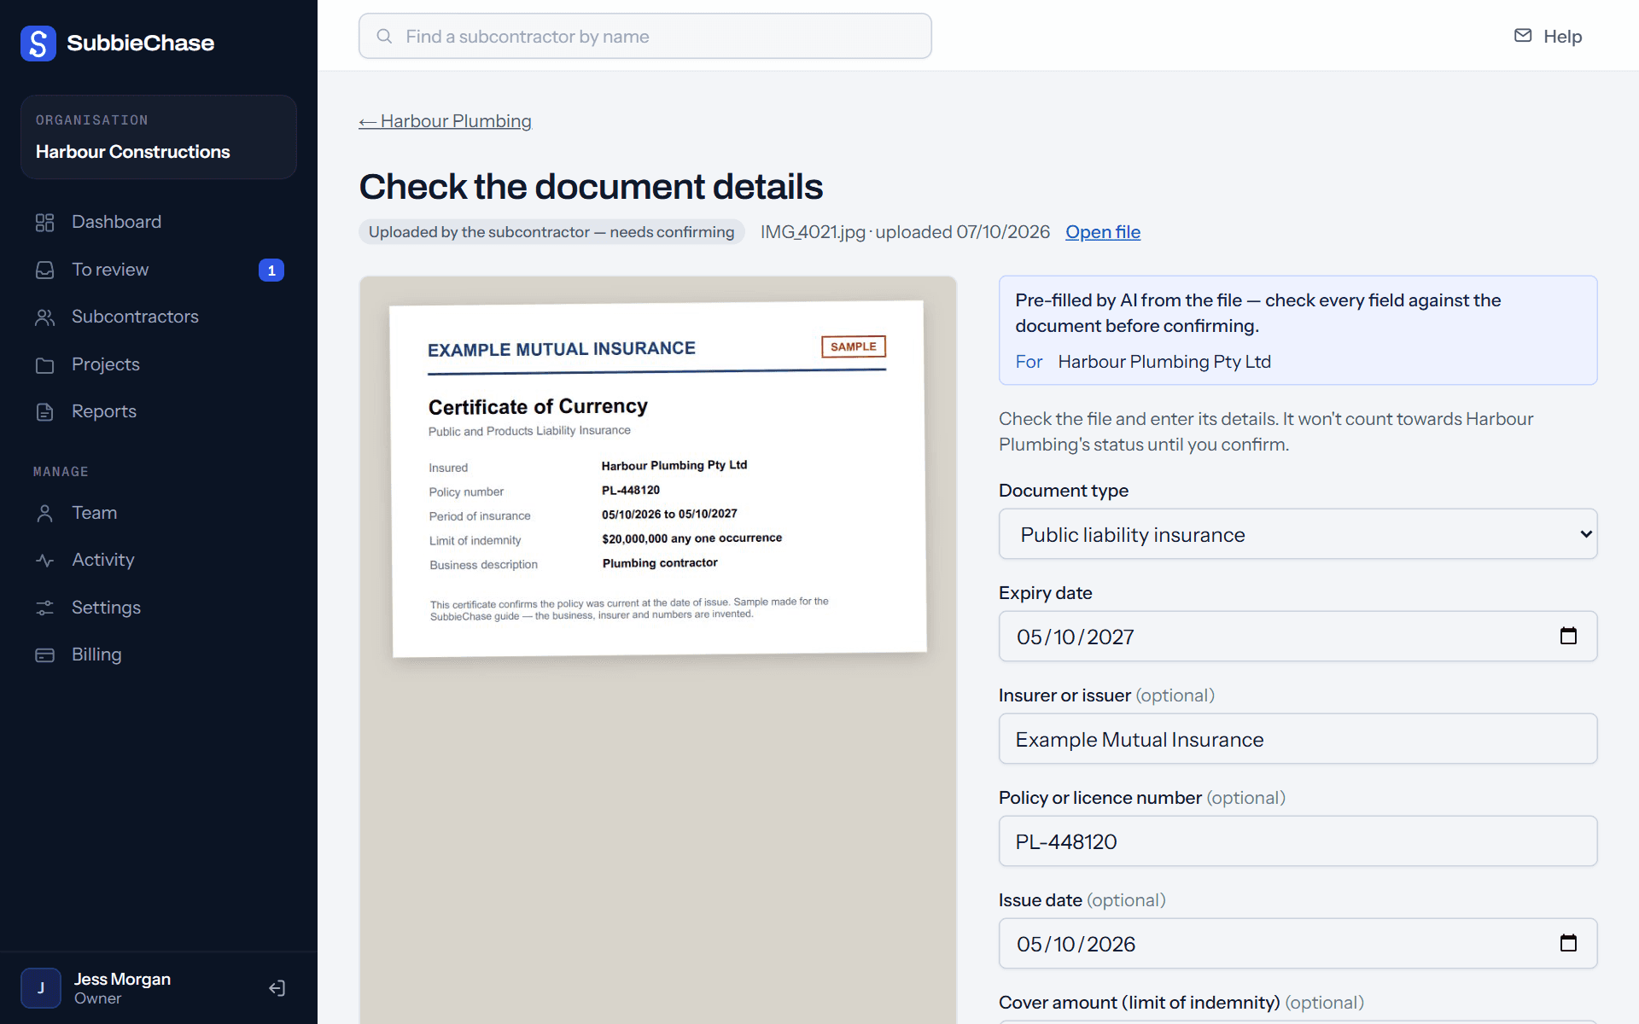Viewport: 1639px width, 1024px height.
Task: Open Subcontractors in the sidebar
Action: [x=159, y=317]
